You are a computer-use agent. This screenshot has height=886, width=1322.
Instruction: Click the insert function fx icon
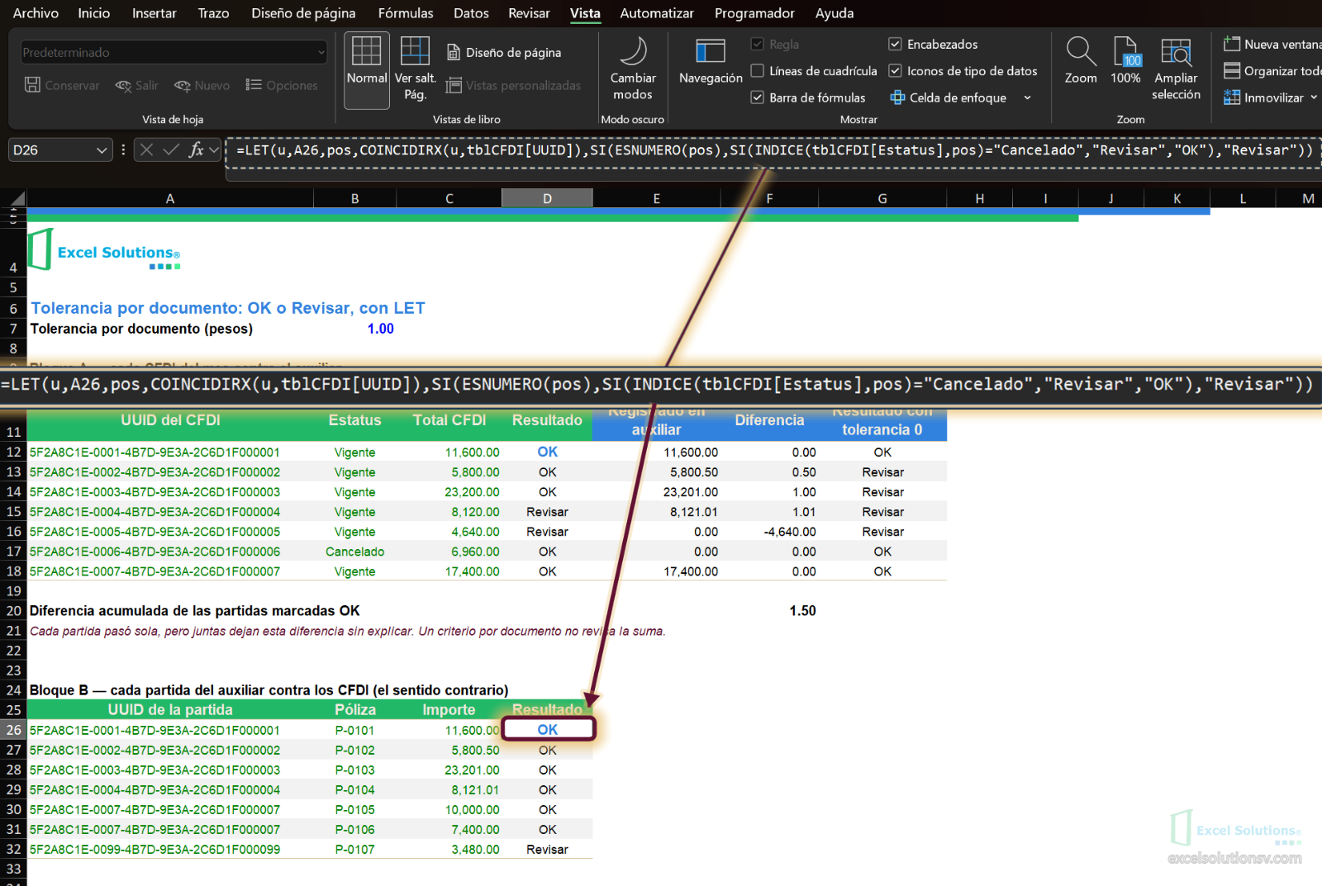click(x=196, y=149)
